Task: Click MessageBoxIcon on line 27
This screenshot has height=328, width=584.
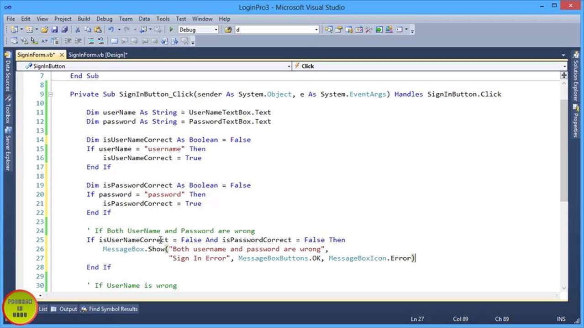Action: 357,258
